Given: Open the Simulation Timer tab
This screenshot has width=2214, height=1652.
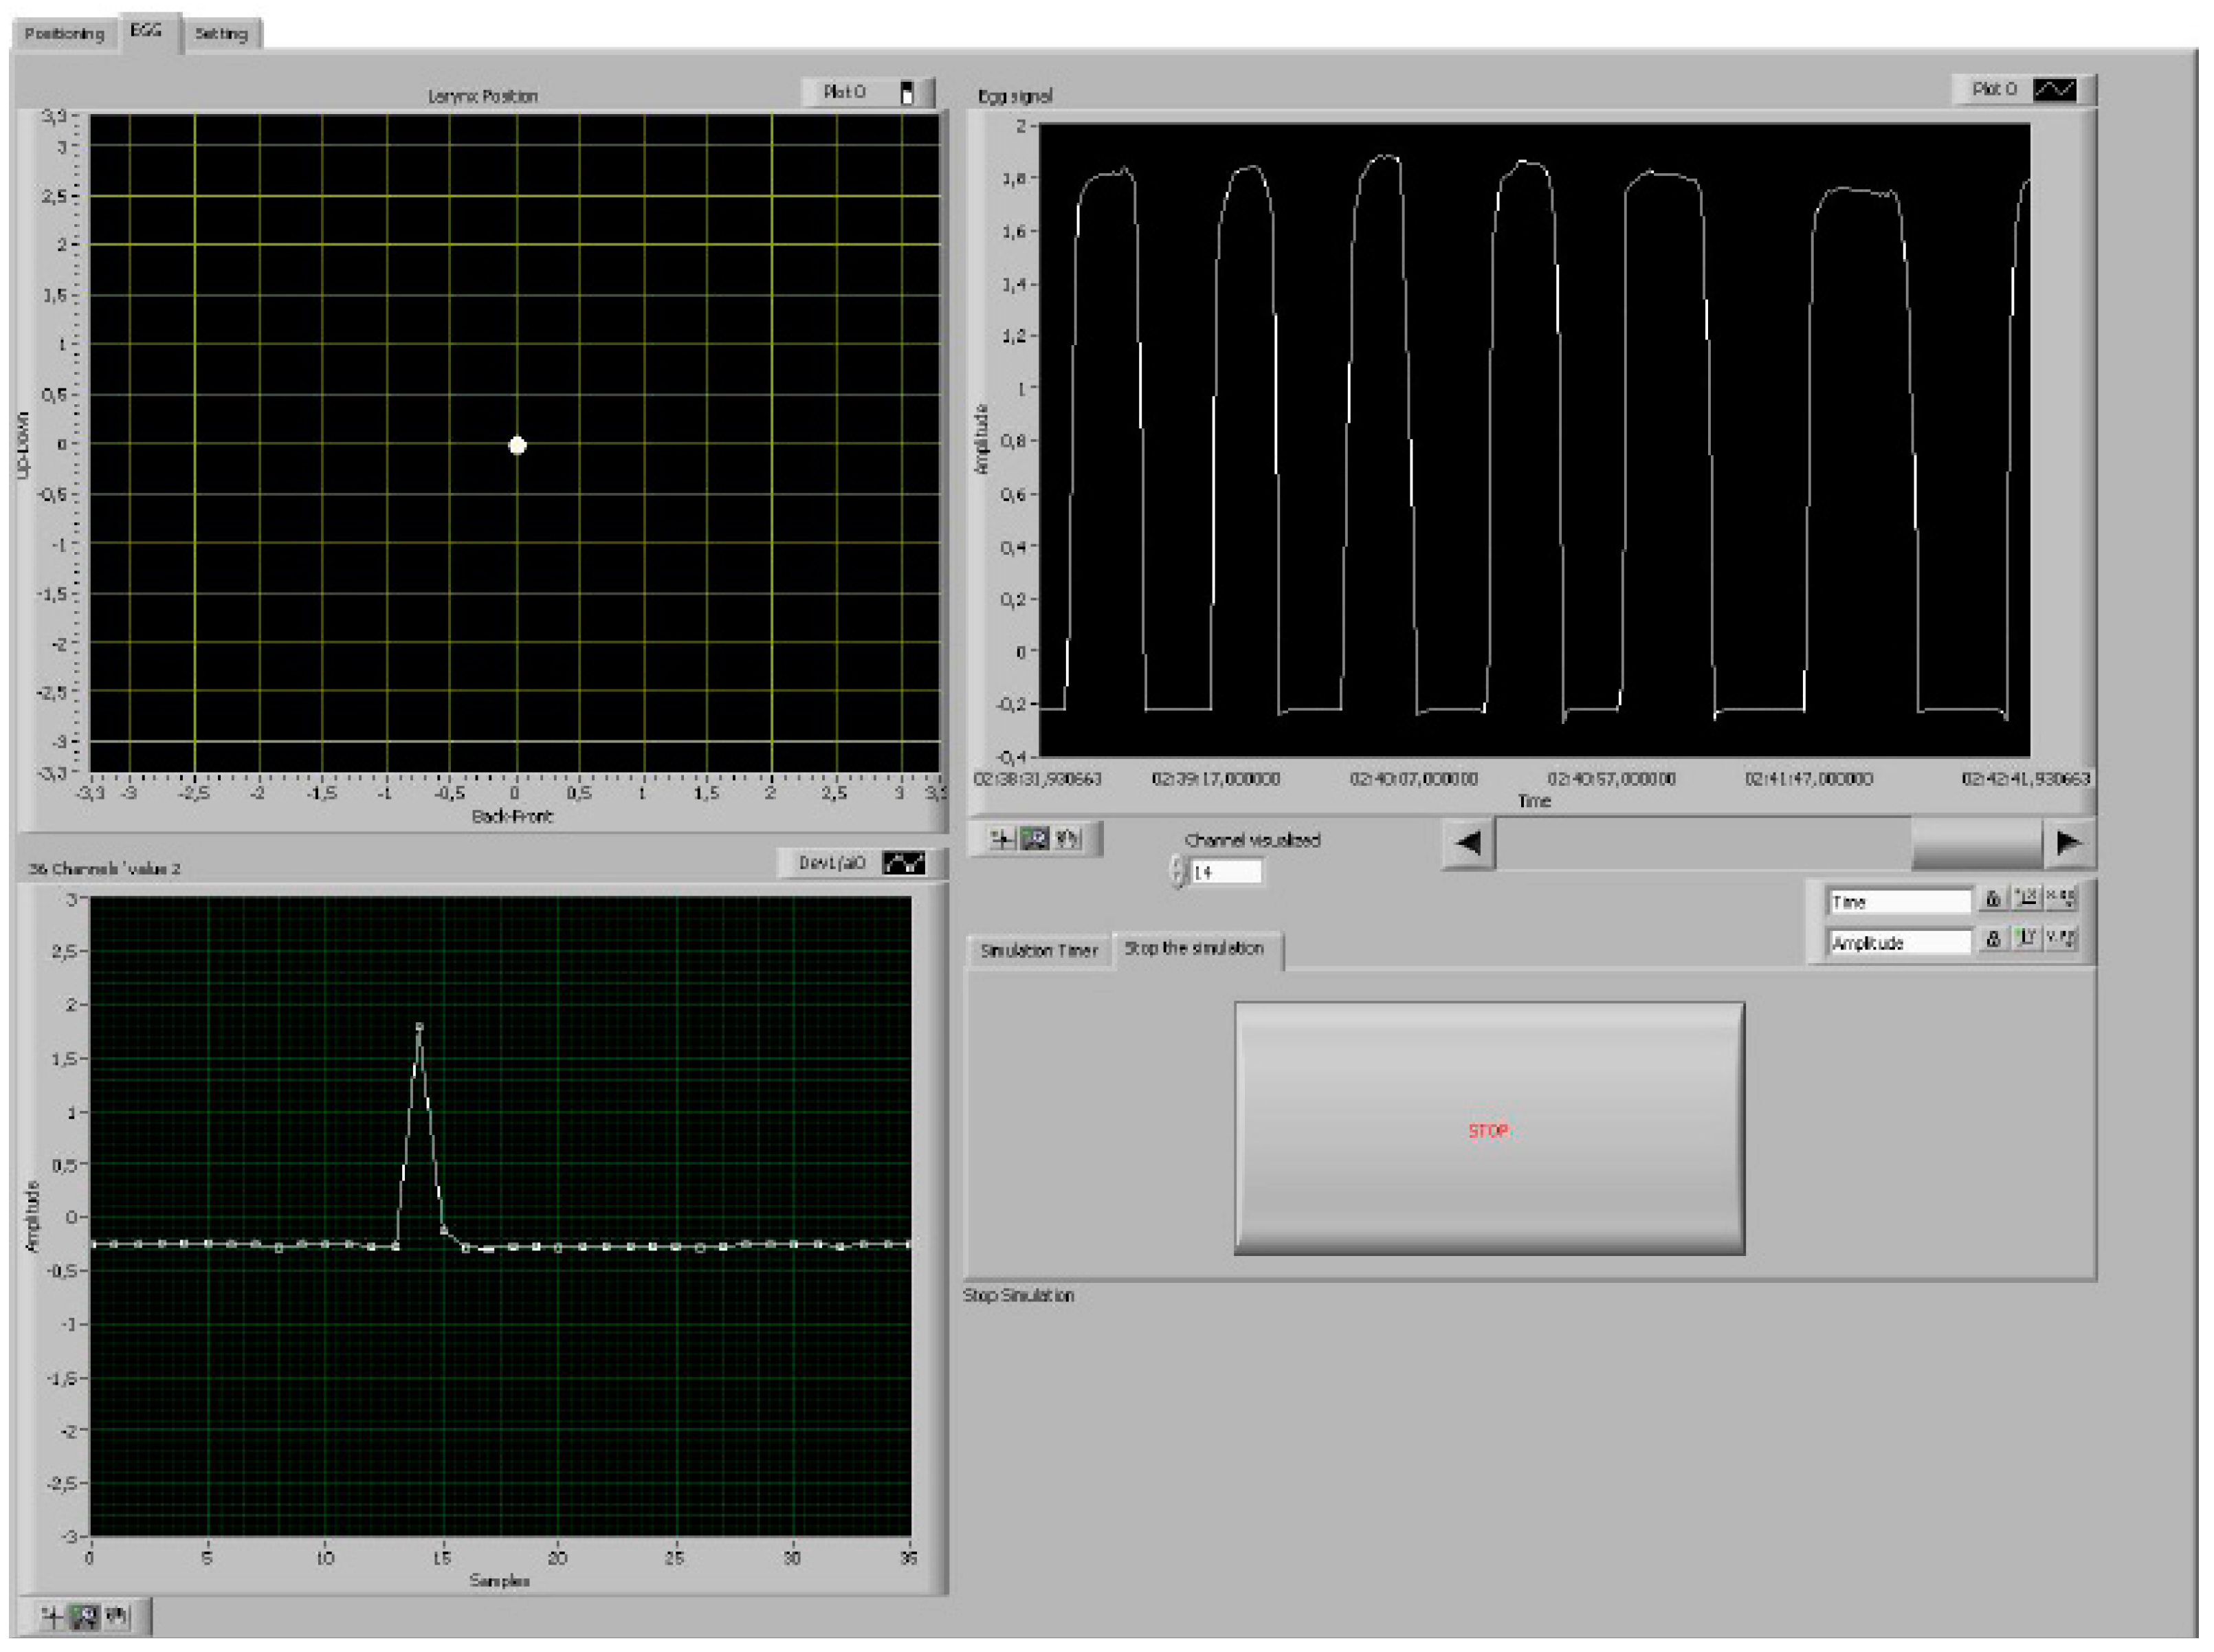Looking at the screenshot, I should 1039,949.
